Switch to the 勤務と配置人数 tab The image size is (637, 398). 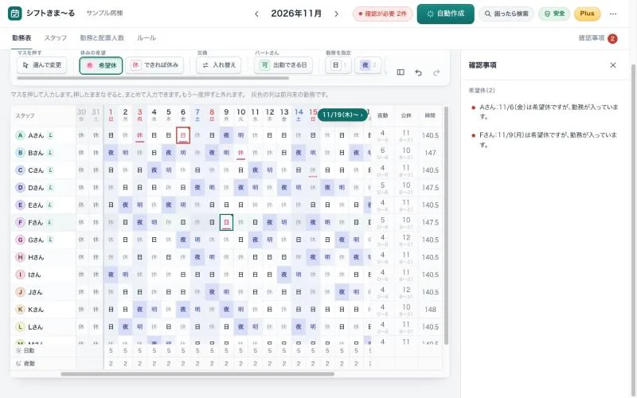tap(102, 38)
